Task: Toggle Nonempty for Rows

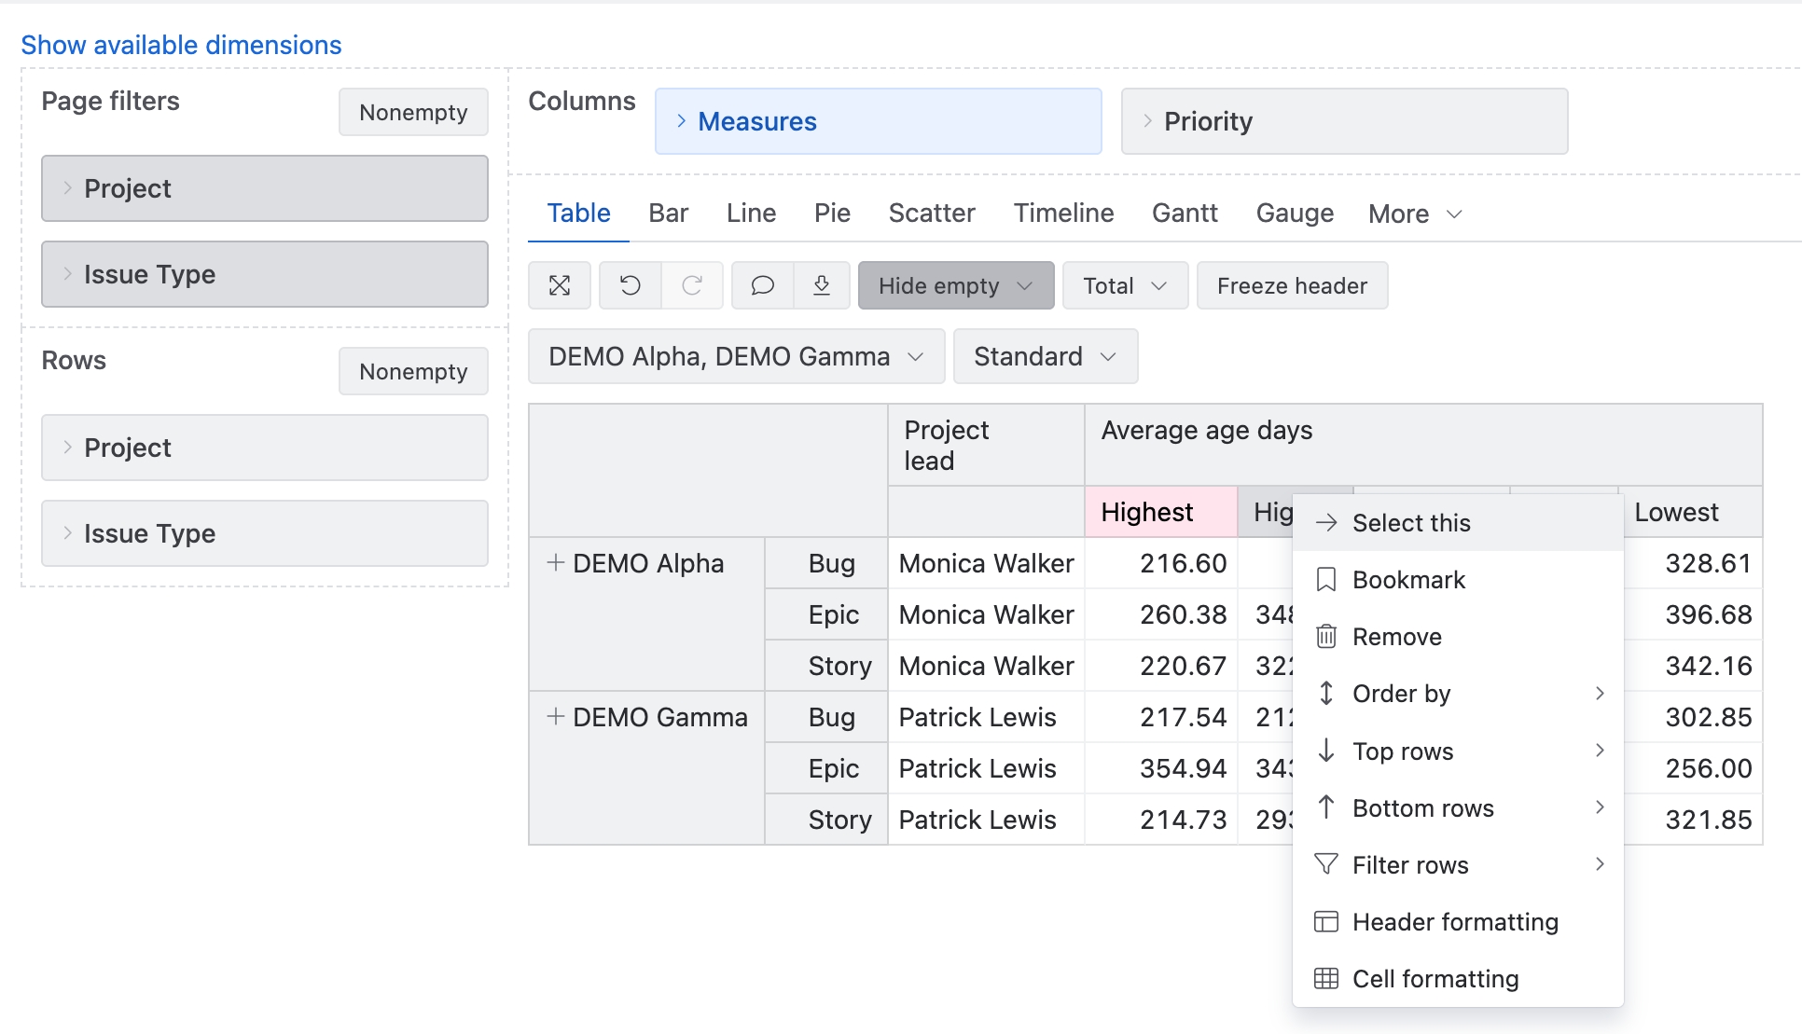Action: (x=413, y=371)
